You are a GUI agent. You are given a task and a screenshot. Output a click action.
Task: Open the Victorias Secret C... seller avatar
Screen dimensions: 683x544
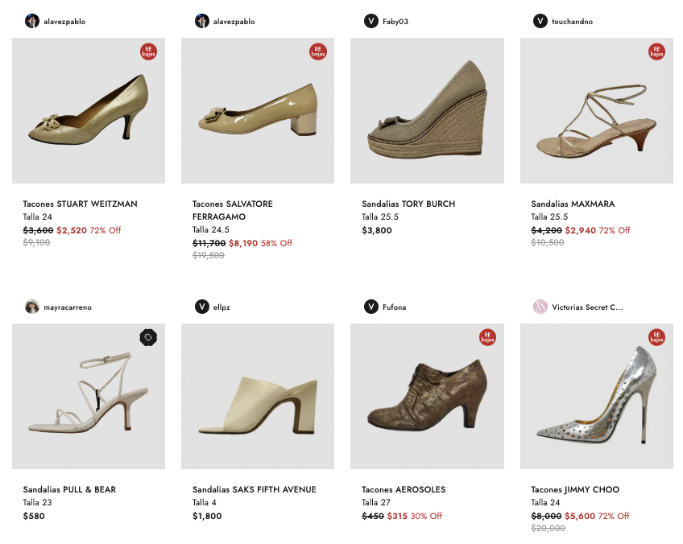[x=540, y=307]
